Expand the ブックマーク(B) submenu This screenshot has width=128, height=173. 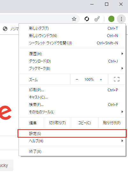pos(72,68)
